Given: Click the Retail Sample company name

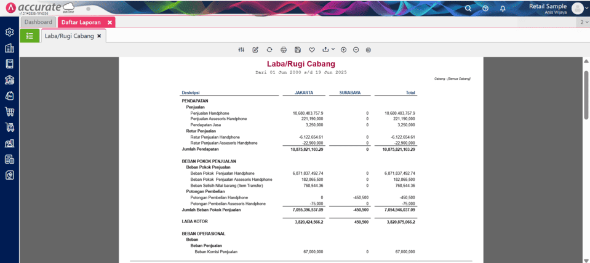Looking at the screenshot, I should pos(548,6).
